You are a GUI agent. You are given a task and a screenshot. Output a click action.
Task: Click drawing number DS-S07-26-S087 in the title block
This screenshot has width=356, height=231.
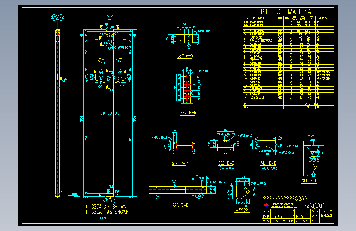[282, 221]
